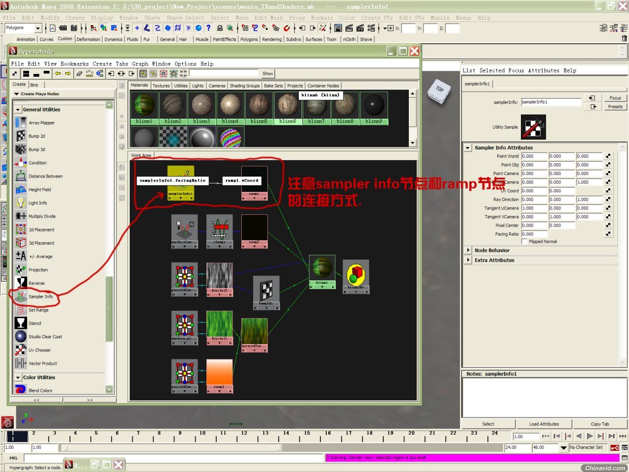Create a Projection utility node
The image size is (629, 472).
click(32, 269)
